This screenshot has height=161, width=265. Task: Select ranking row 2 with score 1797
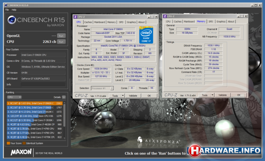click(34, 107)
